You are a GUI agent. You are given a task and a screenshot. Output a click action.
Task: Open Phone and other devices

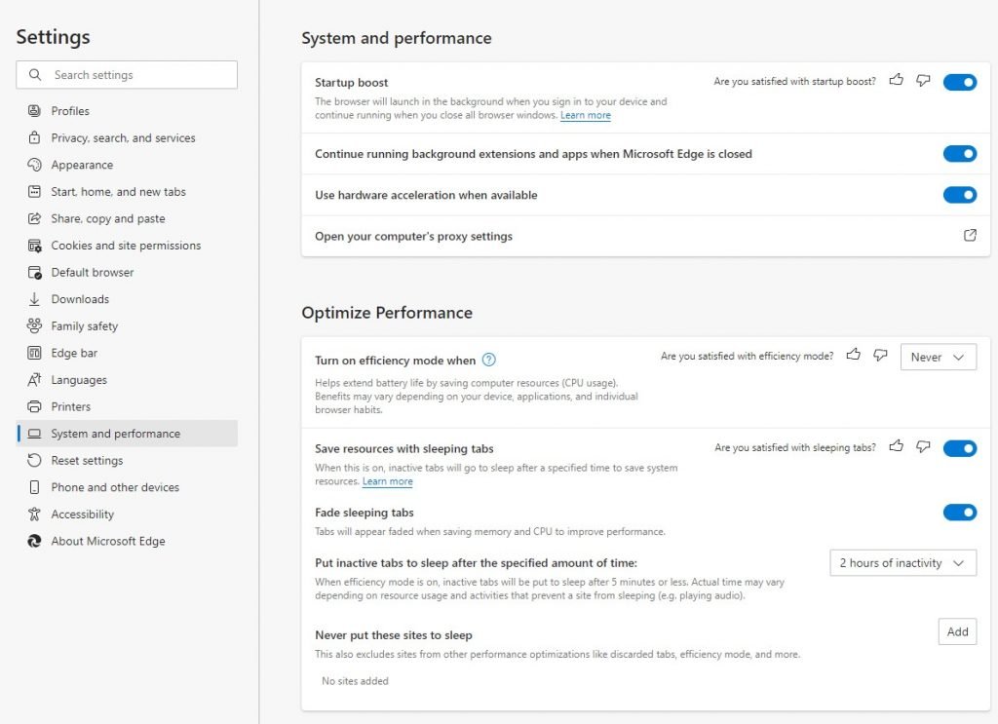128,487
